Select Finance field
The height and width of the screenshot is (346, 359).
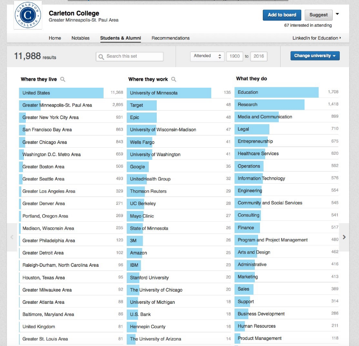(x=286, y=227)
